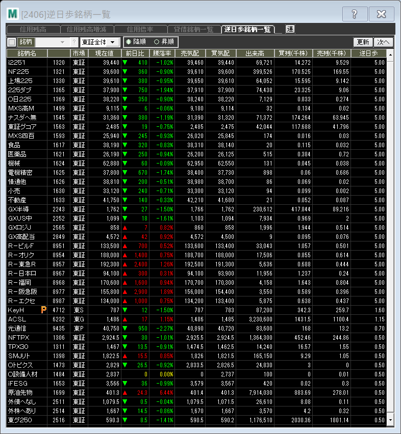Viewport: 401px width, 434px height.
Task: Select the R-東急R row name
Action: (22, 264)
